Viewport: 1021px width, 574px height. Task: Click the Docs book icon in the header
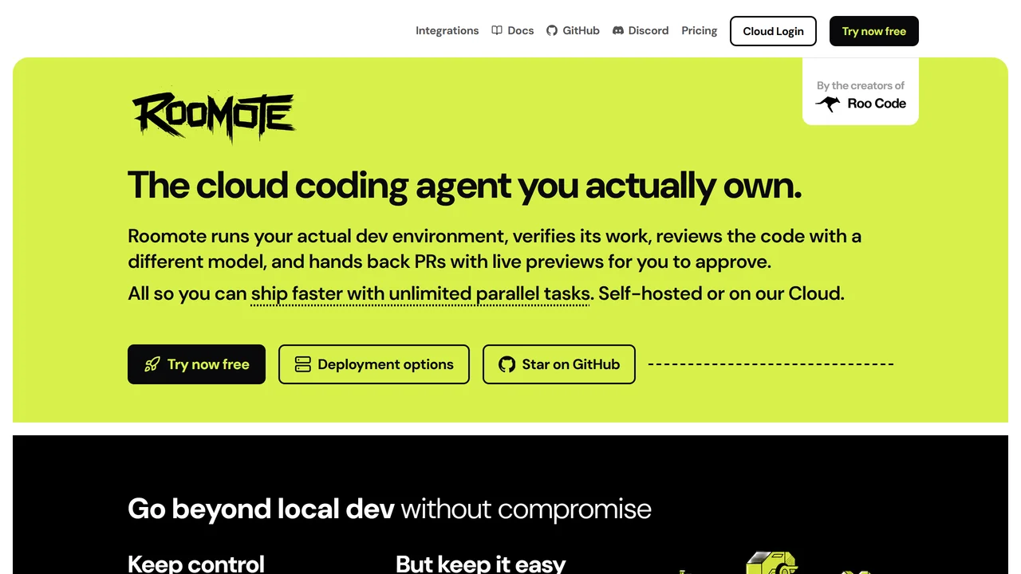(x=497, y=31)
